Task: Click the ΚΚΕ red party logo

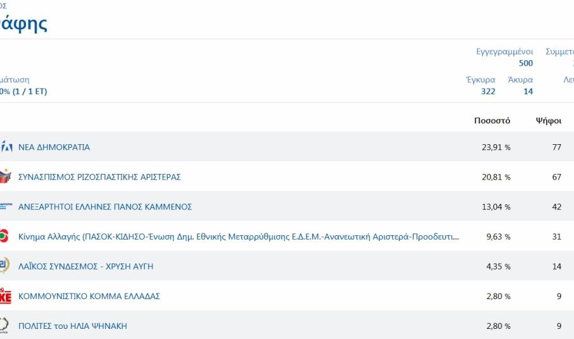Action: (x=5, y=296)
